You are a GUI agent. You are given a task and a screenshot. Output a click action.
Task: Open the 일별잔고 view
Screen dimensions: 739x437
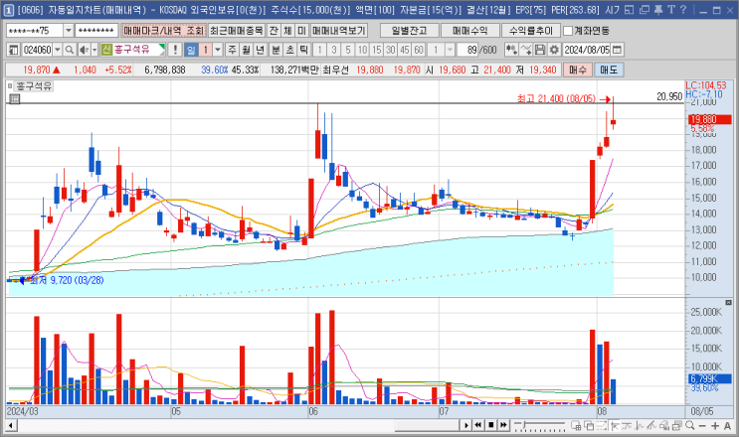point(409,31)
